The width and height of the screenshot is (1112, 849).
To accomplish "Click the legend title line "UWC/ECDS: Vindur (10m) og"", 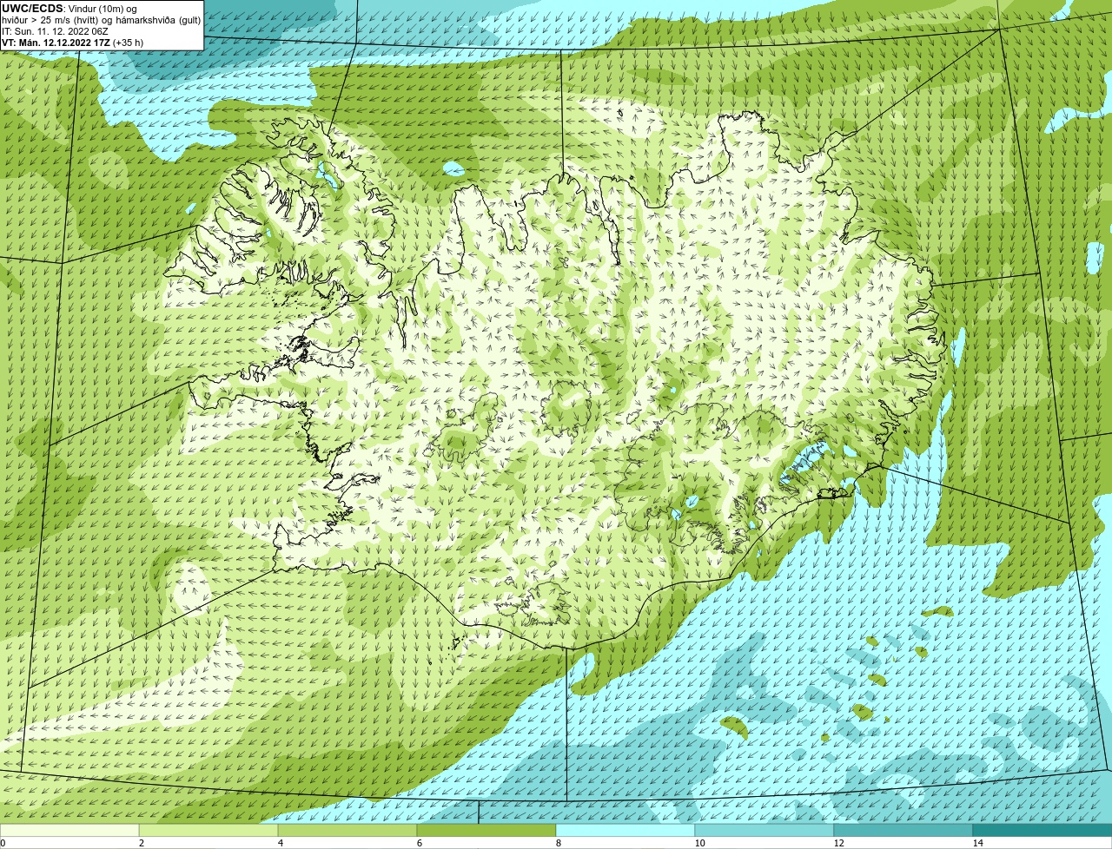I will [x=69, y=8].
